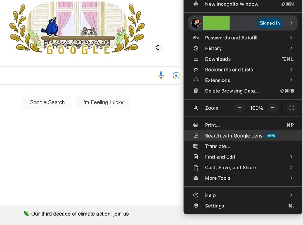The height and width of the screenshot is (225, 303).
Task: Click the Downloads arrow icon
Action: coord(196,59)
